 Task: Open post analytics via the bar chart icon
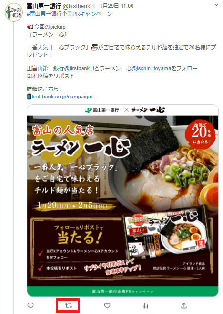(x=145, y=305)
